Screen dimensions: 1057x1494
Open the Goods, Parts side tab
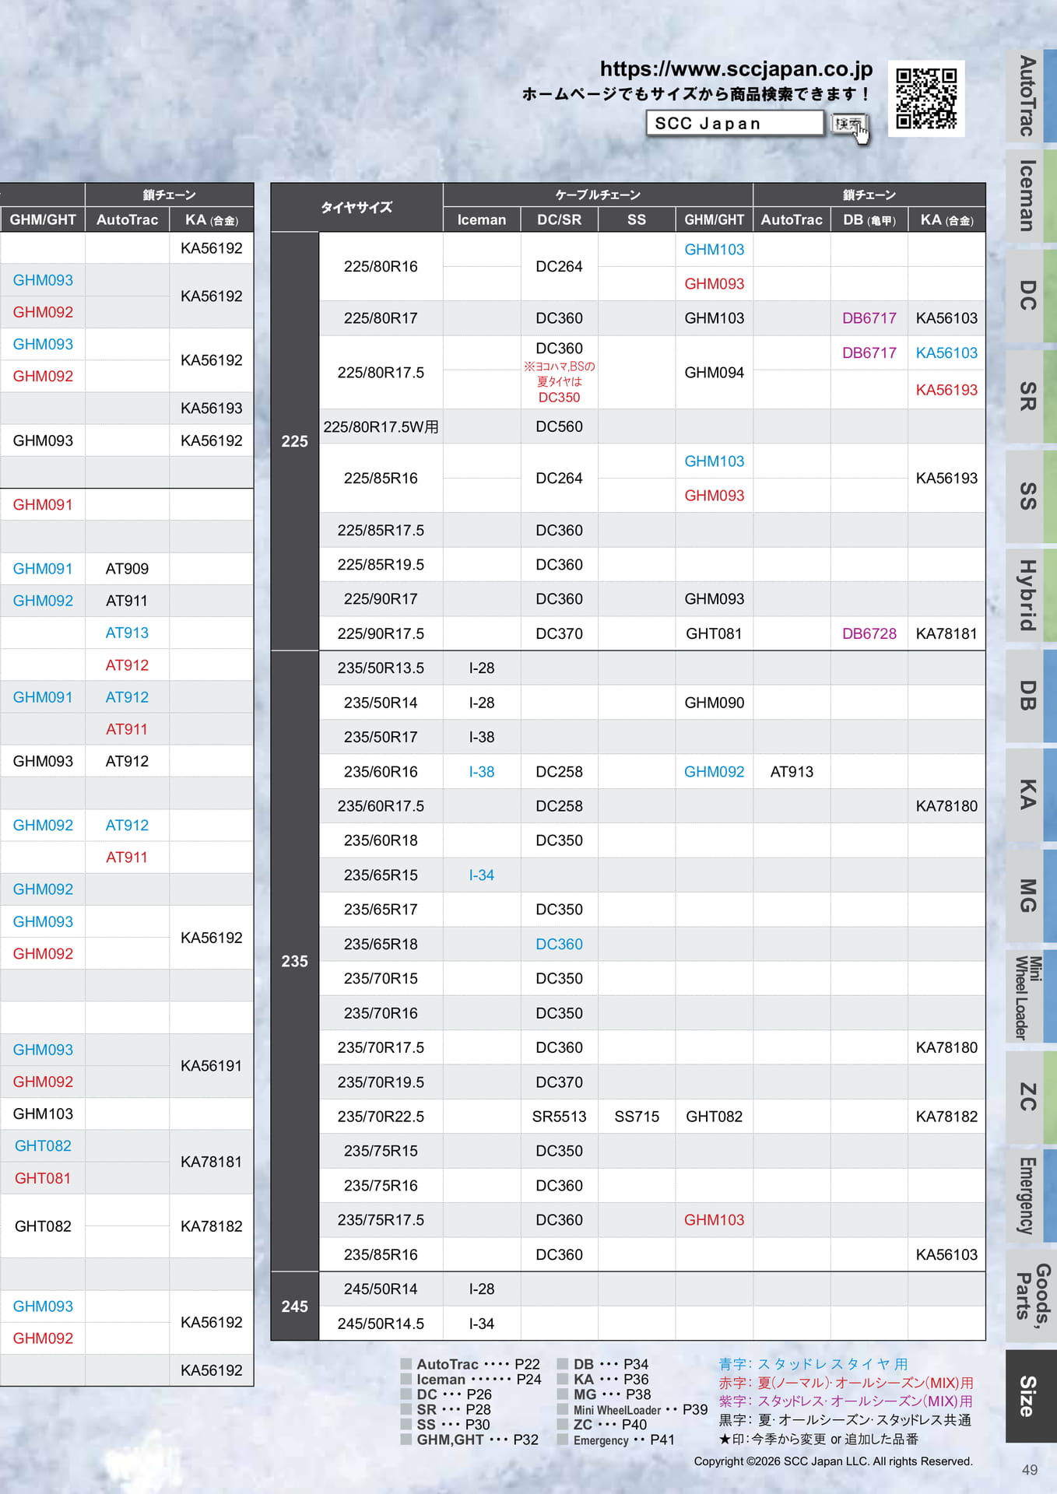point(1030,1296)
